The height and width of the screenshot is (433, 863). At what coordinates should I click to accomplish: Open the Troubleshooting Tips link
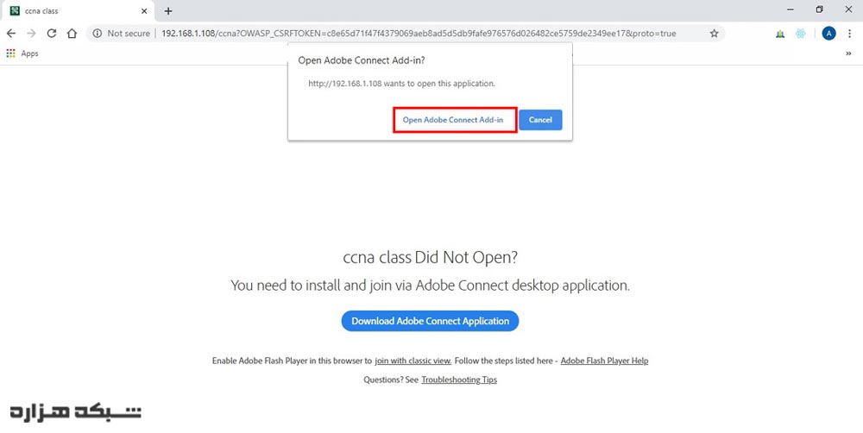pos(459,380)
